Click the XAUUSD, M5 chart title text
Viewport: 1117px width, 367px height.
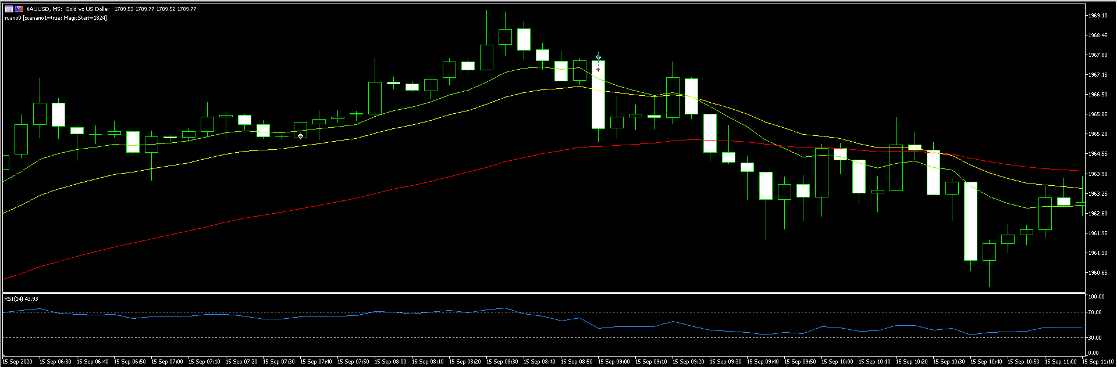coord(44,9)
